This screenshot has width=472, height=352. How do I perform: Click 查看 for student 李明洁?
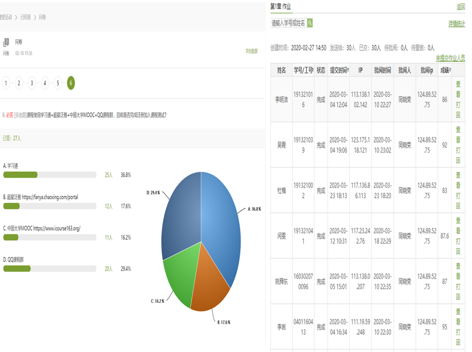tap(458, 89)
